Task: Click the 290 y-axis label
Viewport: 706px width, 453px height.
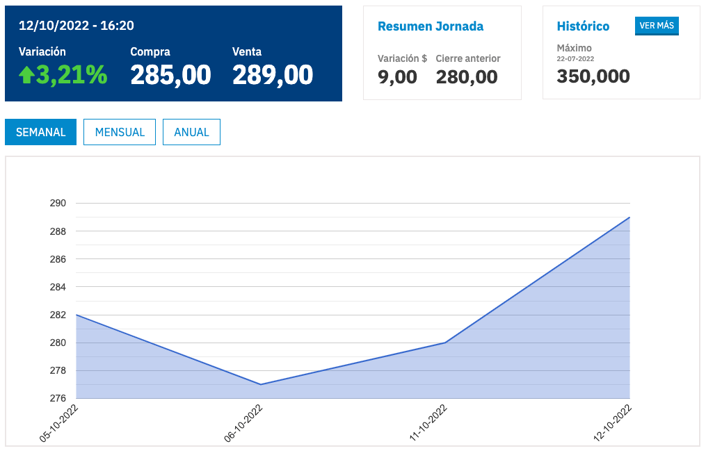Action: [x=57, y=203]
